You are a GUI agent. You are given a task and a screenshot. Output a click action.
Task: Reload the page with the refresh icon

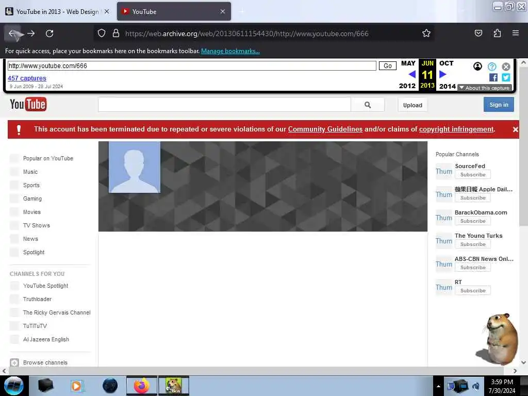tap(49, 34)
